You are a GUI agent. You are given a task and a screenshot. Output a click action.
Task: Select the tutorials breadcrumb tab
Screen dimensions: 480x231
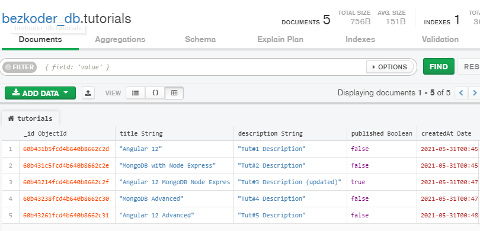click(x=30, y=118)
